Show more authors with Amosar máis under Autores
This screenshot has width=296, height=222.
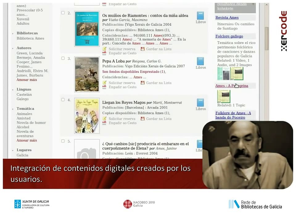coord(27,80)
